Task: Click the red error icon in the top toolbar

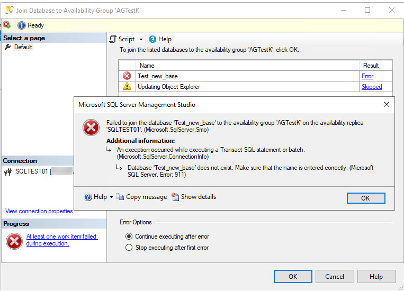Action: coord(6,25)
